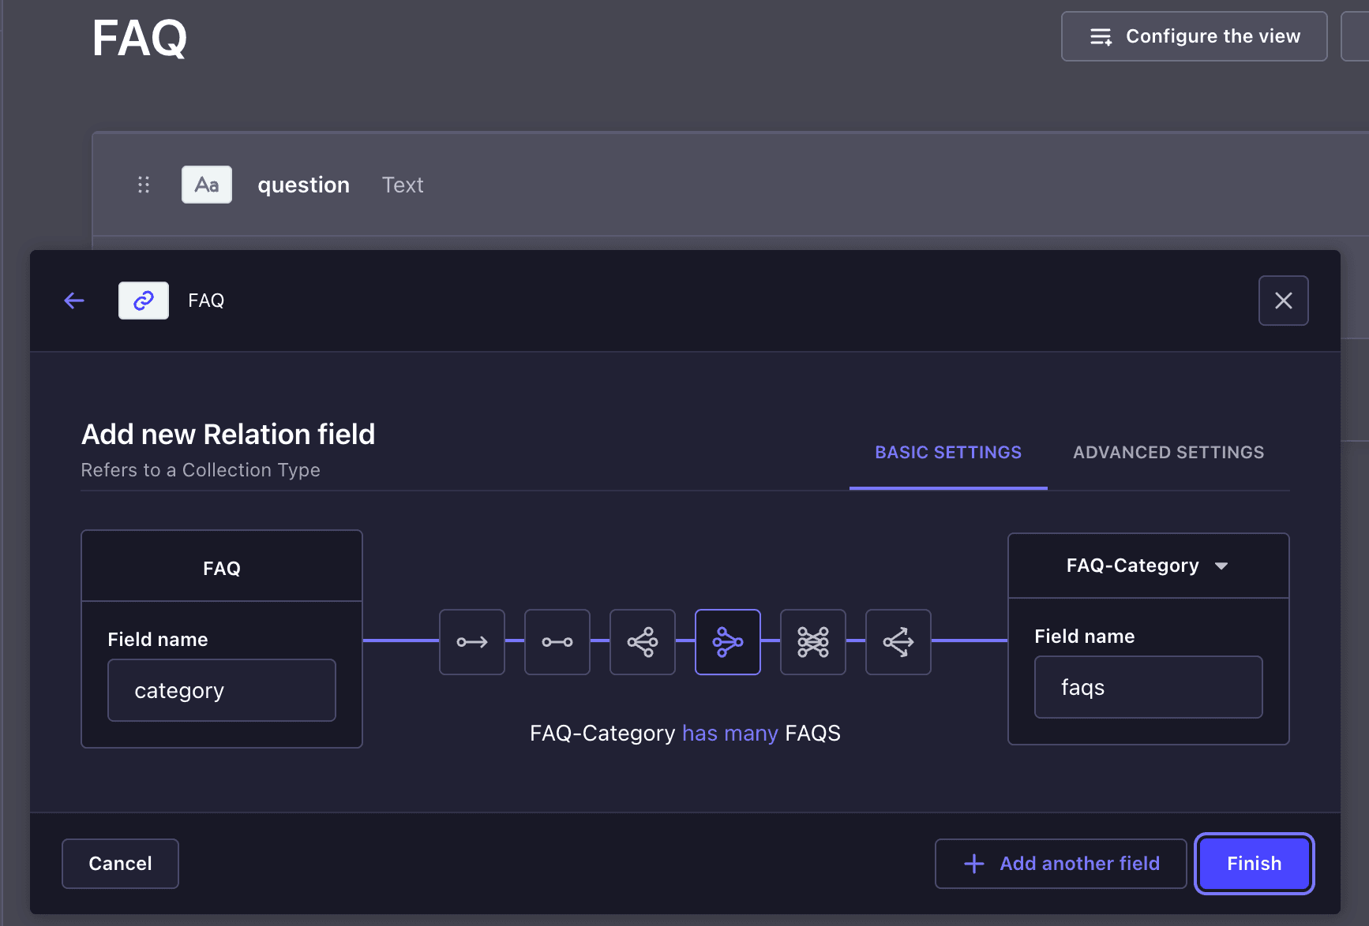This screenshot has height=926, width=1369.
Task: Click the FAQ page heading
Action: (140, 38)
